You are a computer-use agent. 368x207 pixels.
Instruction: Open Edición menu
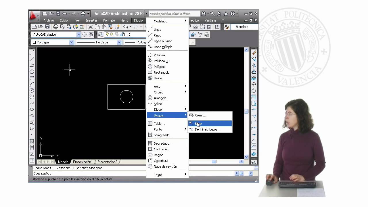(x=65, y=20)
